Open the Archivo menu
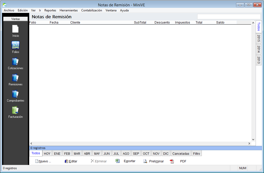This screenshot has width=264, height=173. click(x=9, y=10)
